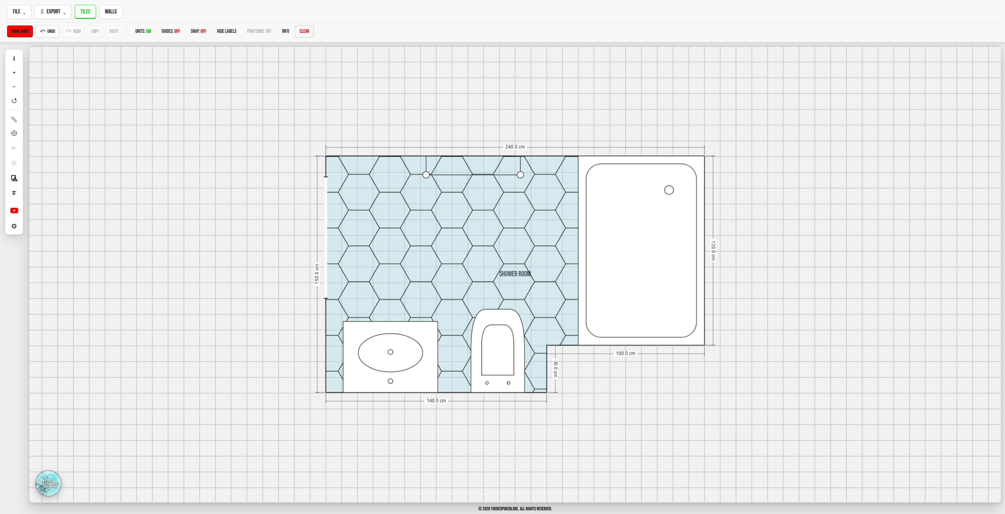Click the right shower rail handle circle
Image resolution: width=1005 pixels, height=514 pixels.
point(520,175)
